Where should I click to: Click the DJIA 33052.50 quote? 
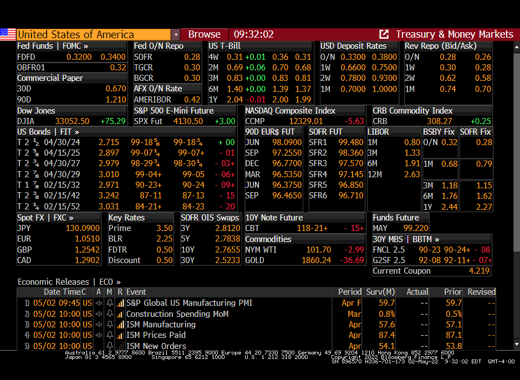(72, 121)
